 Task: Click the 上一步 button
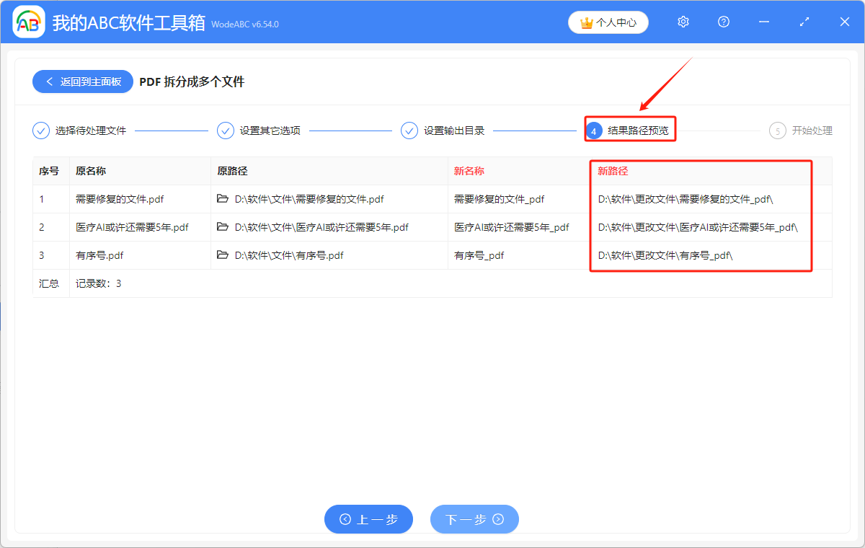tap(368, 519)
